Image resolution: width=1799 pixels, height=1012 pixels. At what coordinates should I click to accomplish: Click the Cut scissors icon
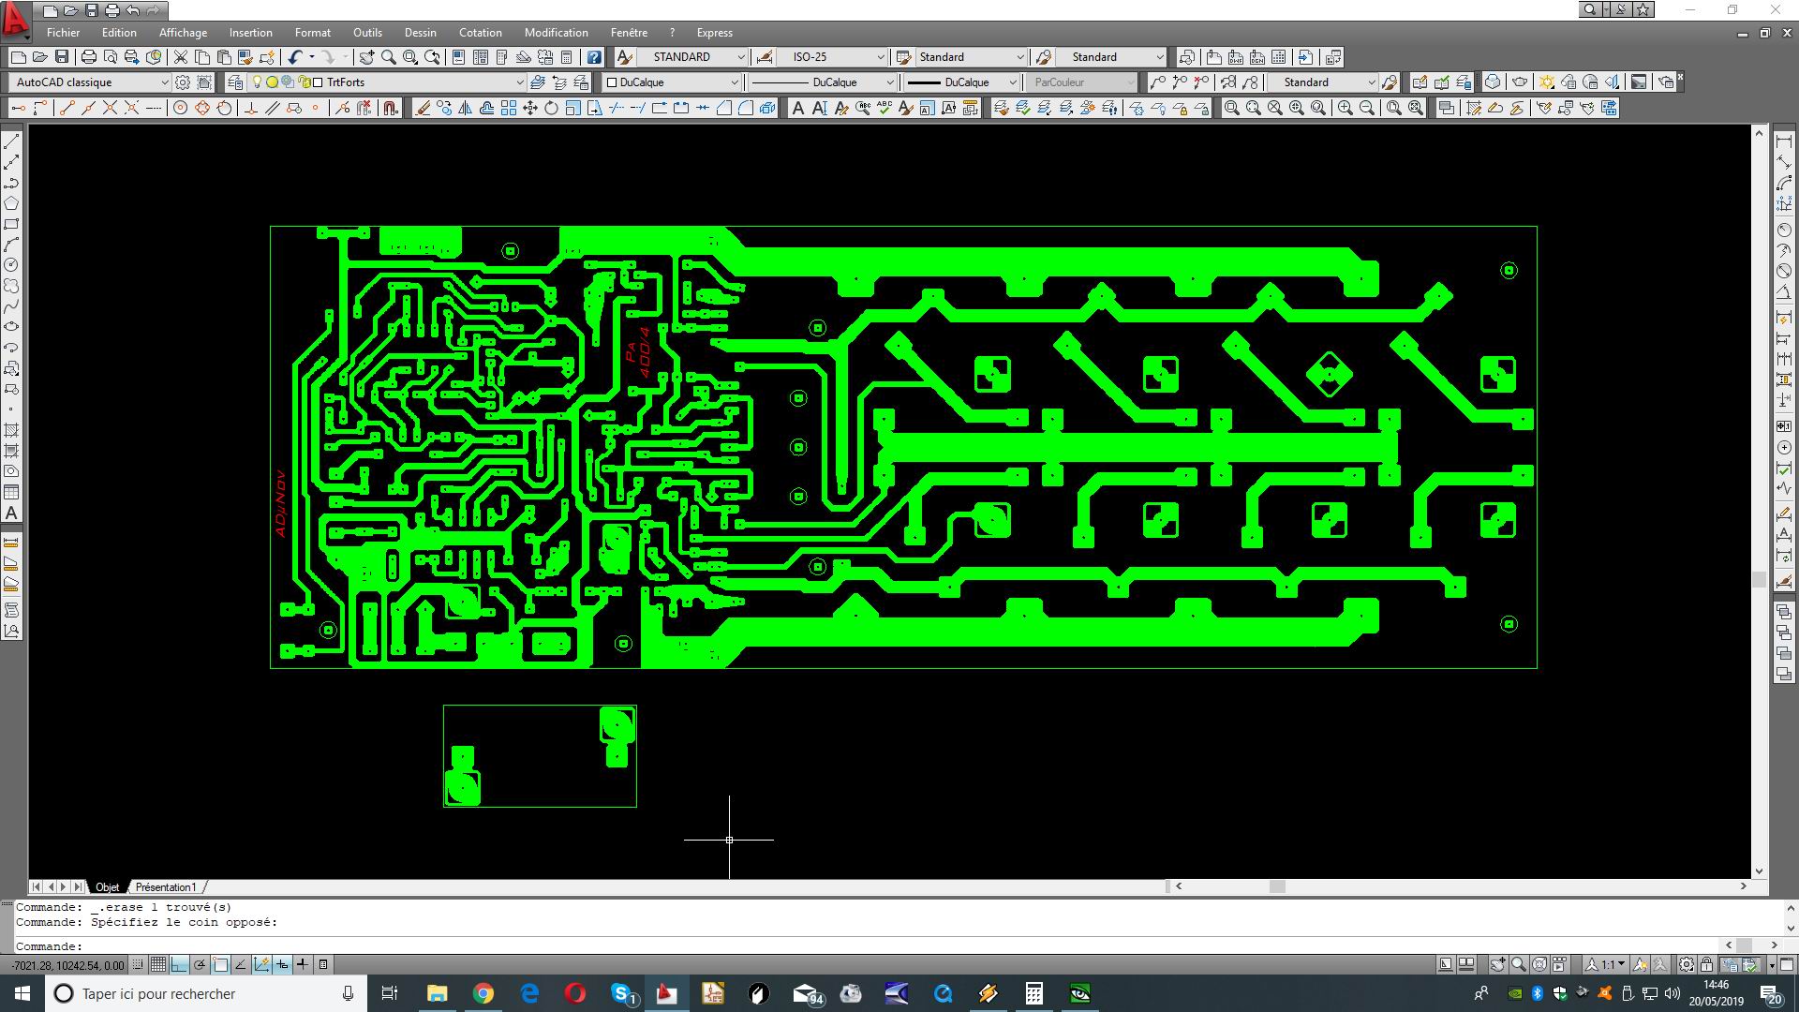[x=181, y=57]
